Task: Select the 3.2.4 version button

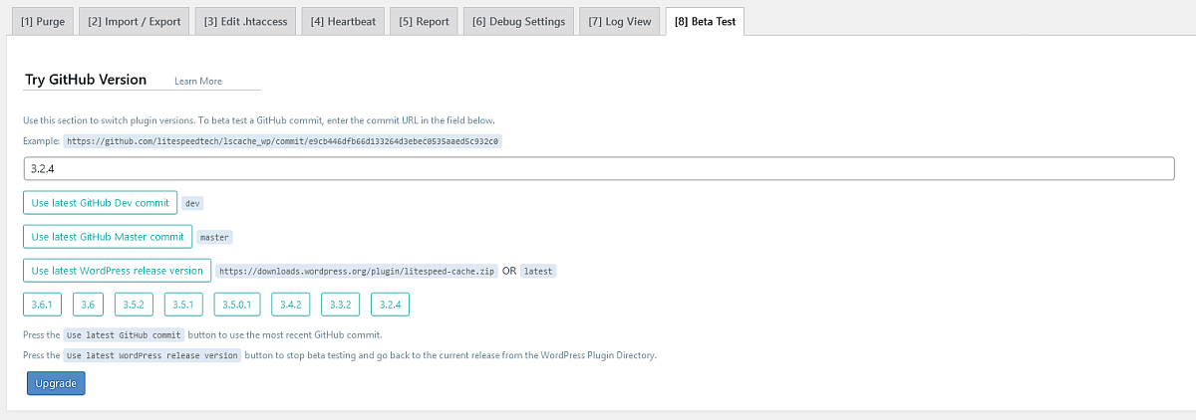Action: coord(391,305)
